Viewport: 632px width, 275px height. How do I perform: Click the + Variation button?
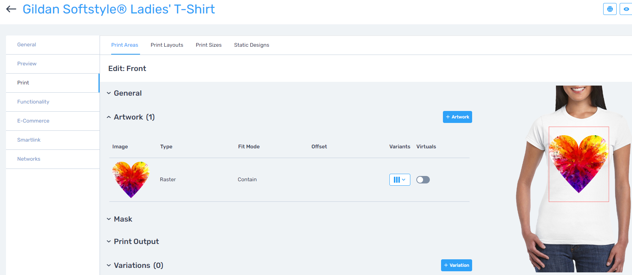456,265
